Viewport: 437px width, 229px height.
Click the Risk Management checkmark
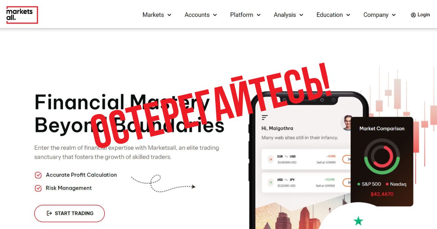coord(38,188)
